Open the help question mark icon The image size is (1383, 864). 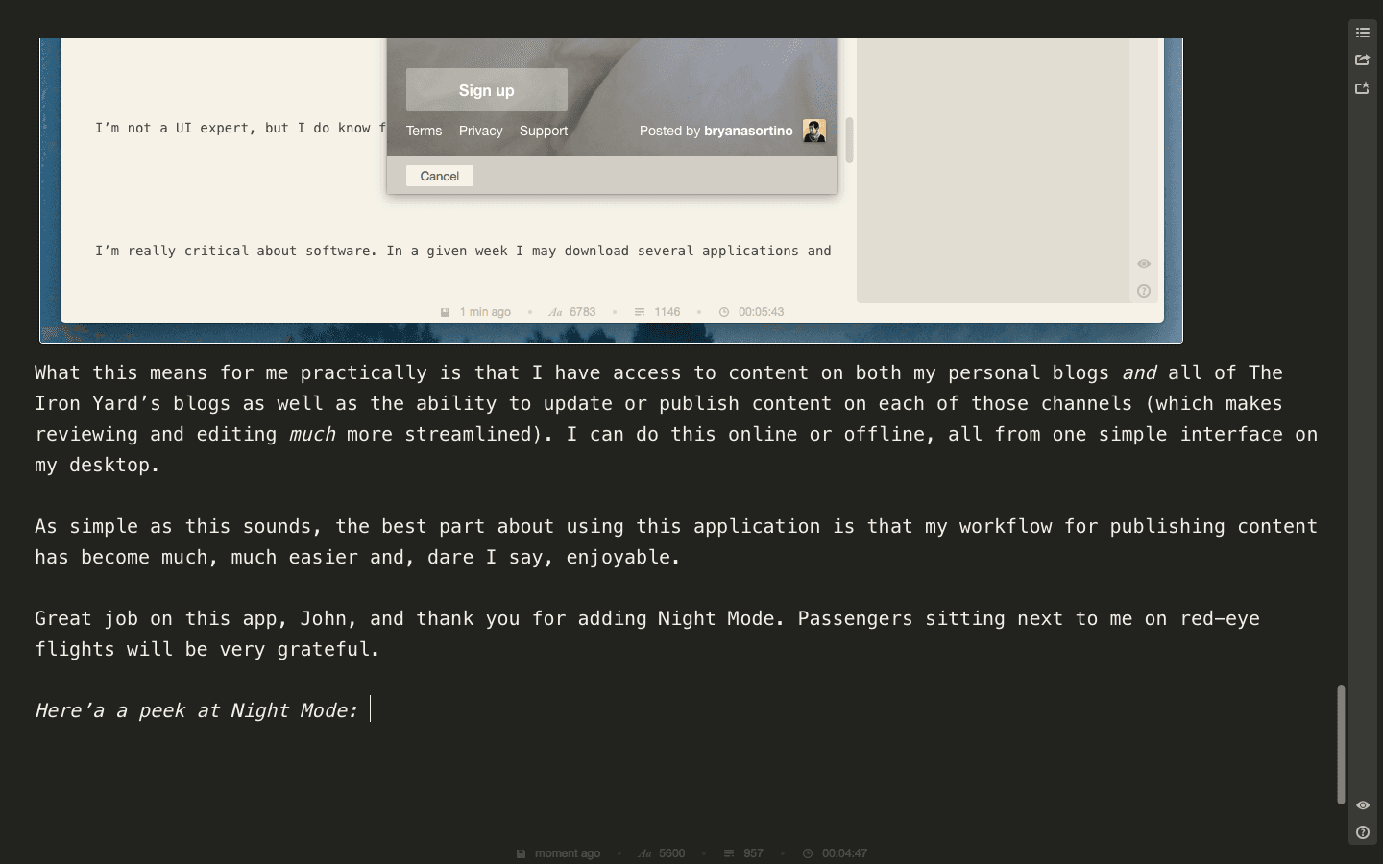coord(1362,832)
